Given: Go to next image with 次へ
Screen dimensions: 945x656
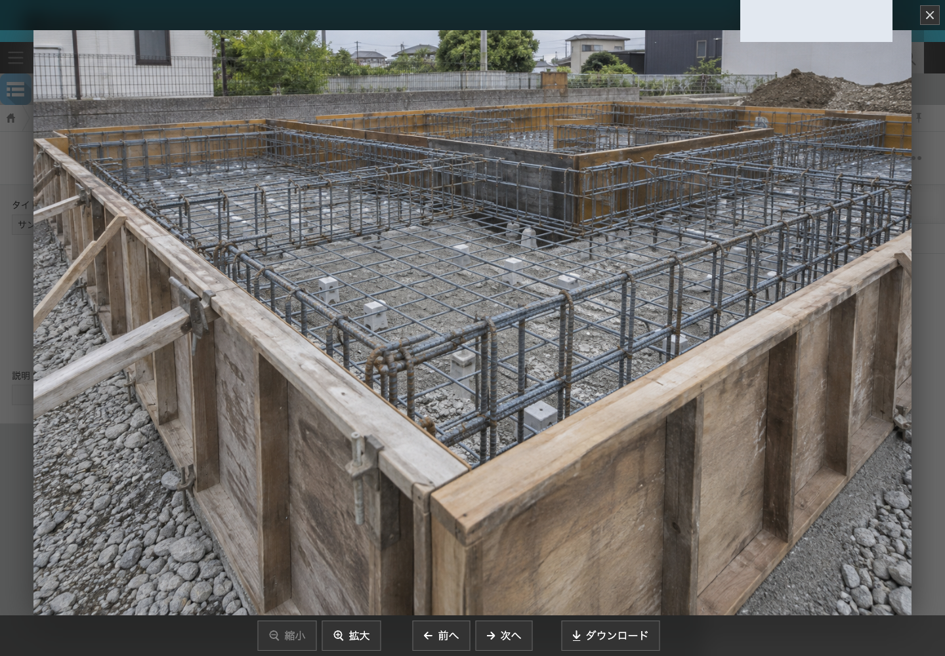Looking at the screenshot, I should click(x=503, y=636).
